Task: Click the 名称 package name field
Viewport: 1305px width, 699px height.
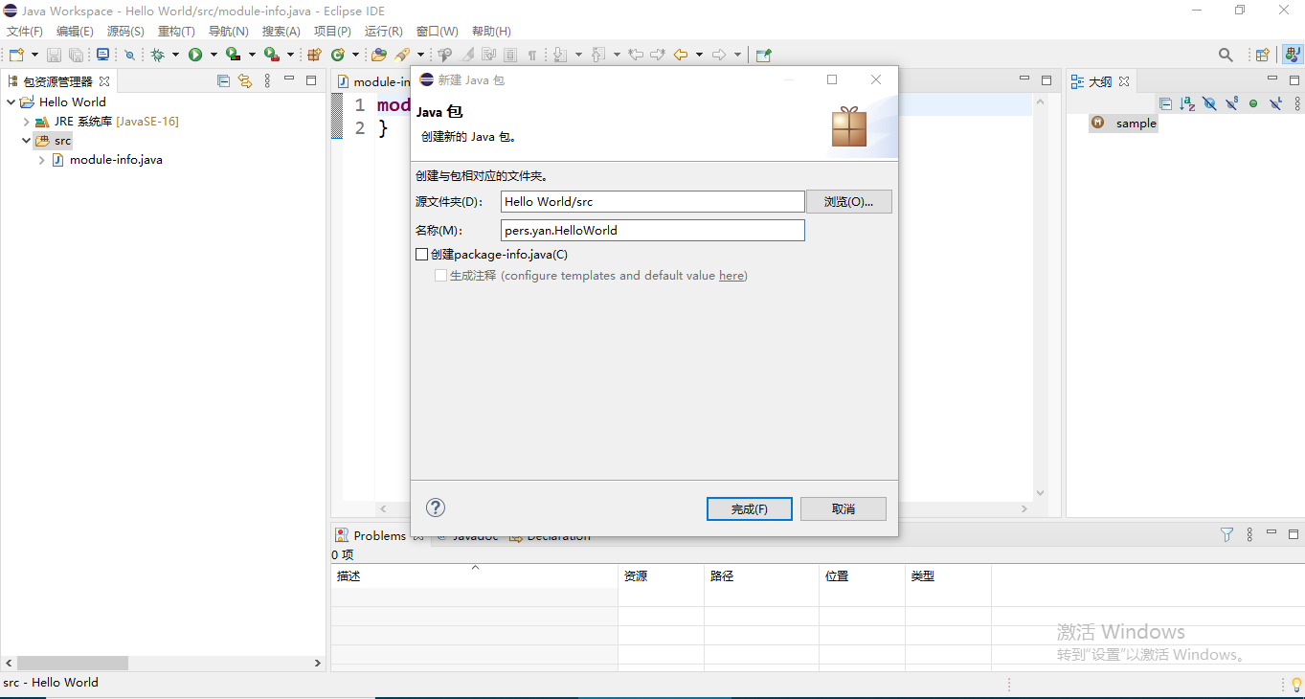Action: (x=653, y=231)
